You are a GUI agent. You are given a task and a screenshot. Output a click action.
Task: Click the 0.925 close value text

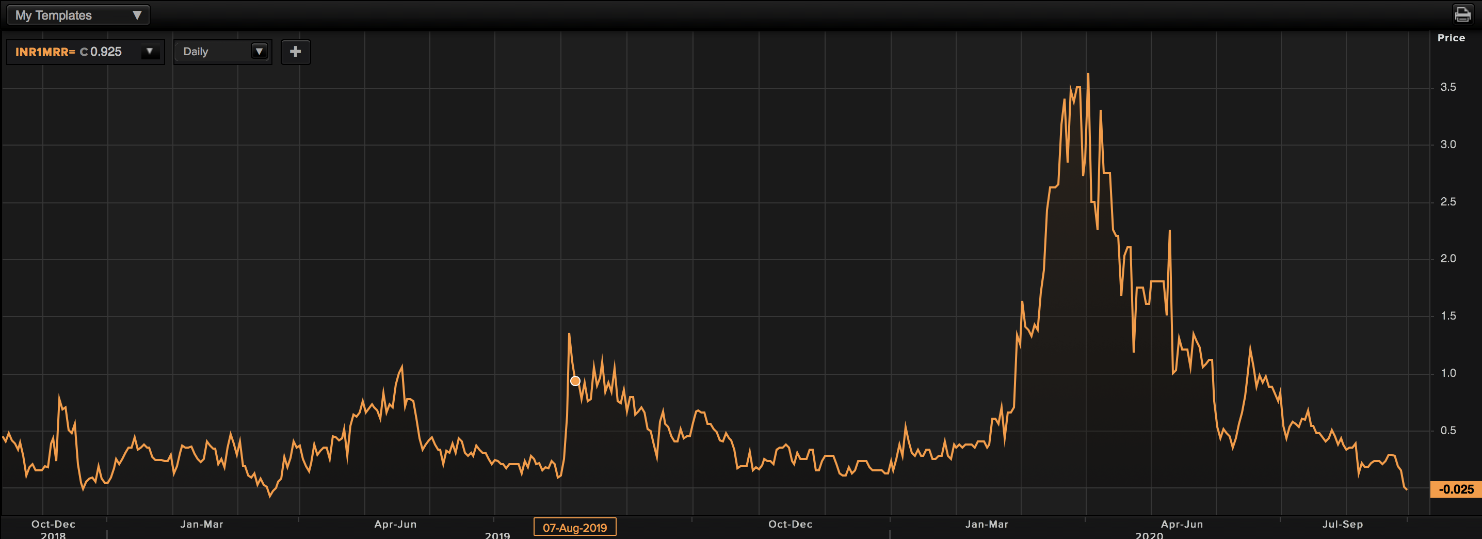[106, 52]
